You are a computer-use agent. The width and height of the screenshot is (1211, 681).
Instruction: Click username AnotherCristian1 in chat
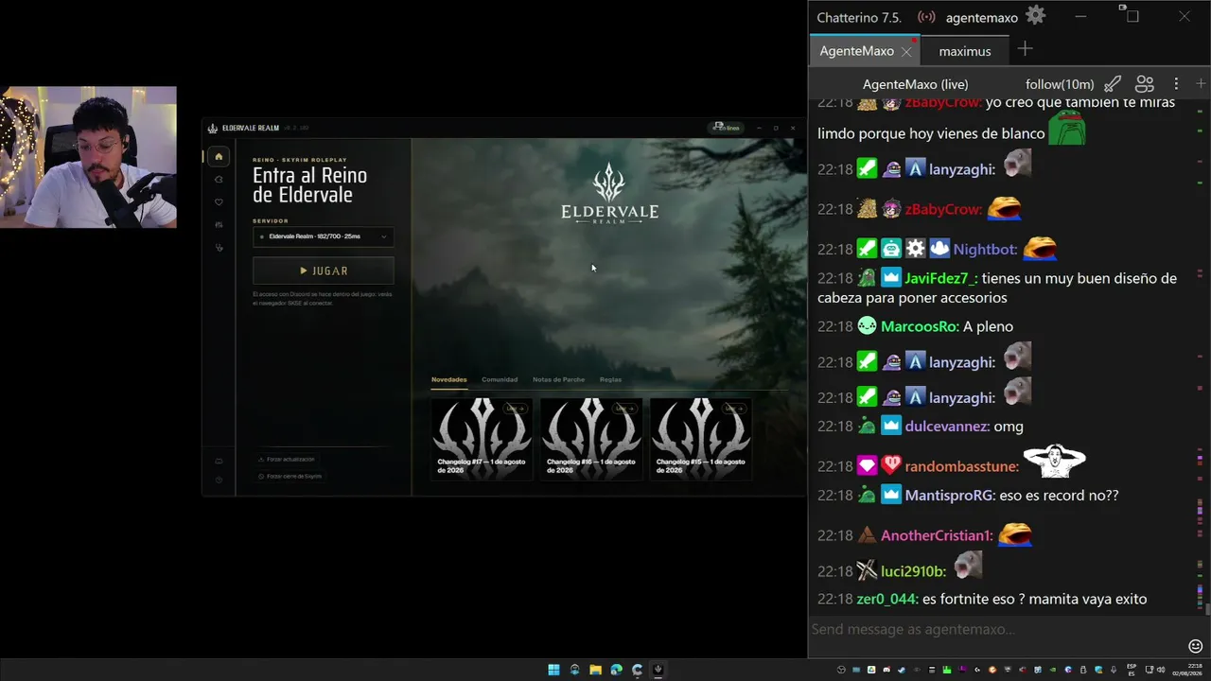click(x=938, y=536)
